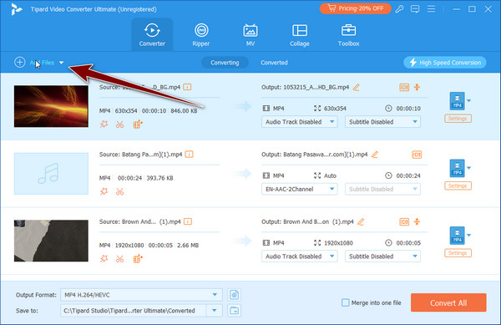This screenshot has height=325, width=501.
Task: Edit ID3 metadata for 1053215 output
Action: [x=404, y=87]
